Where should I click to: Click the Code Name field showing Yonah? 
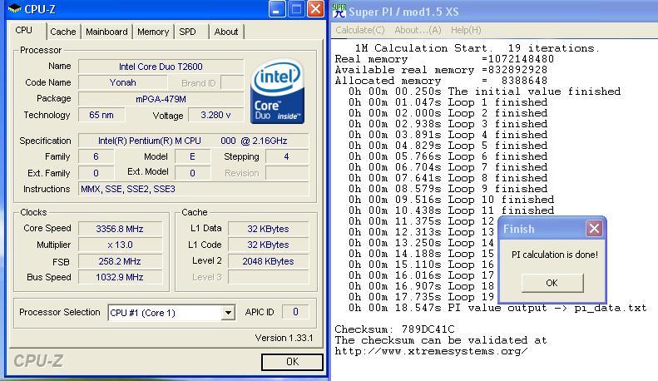point(122,82)
